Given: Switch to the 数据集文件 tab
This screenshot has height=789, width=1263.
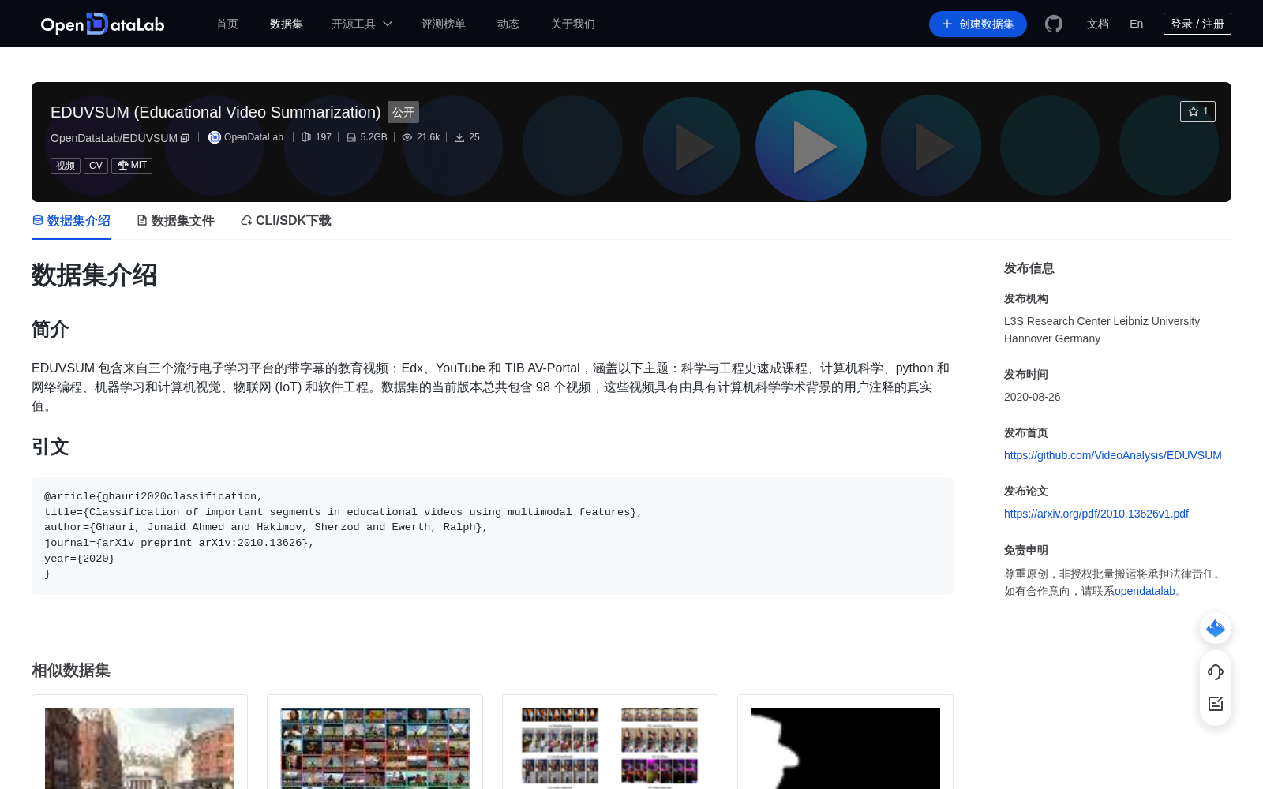Looking at the screenshot, I should point(175,221).
